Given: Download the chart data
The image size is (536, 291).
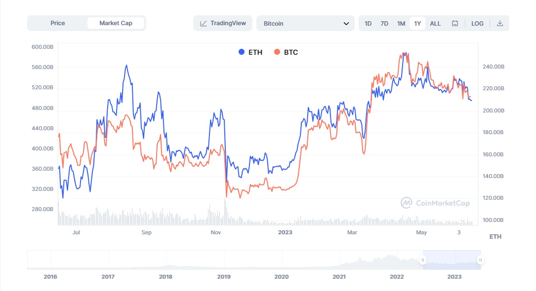Looking at the screenshot, I should (499, 23).
